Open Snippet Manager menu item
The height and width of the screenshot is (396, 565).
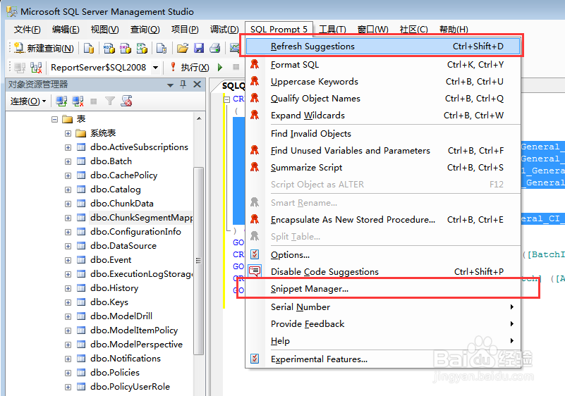[x=383, y=289]
